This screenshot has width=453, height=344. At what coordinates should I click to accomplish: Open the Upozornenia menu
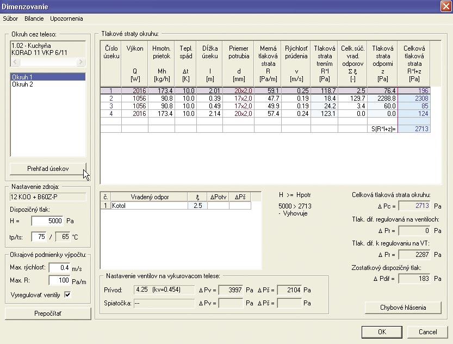66,19
